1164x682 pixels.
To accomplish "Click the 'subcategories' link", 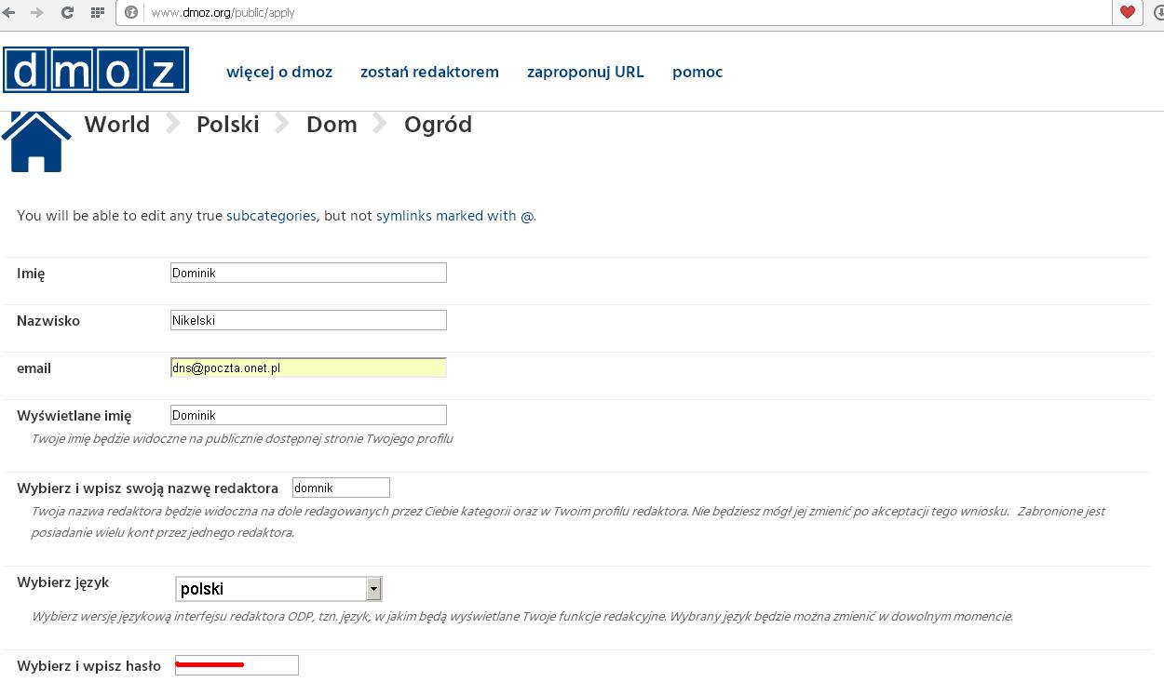I will point(271,216).
